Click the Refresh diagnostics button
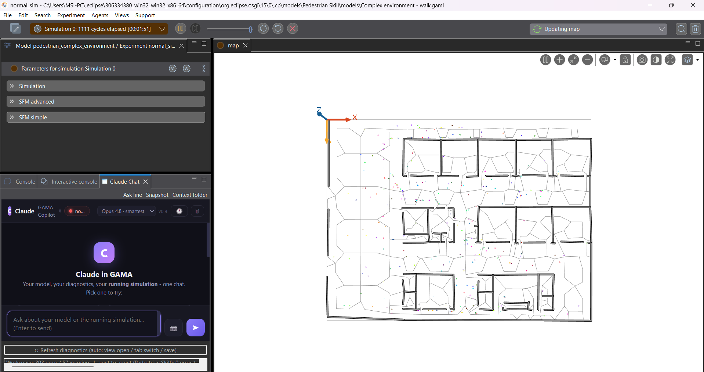Screen dimensions: 704x372 point(105,350)
